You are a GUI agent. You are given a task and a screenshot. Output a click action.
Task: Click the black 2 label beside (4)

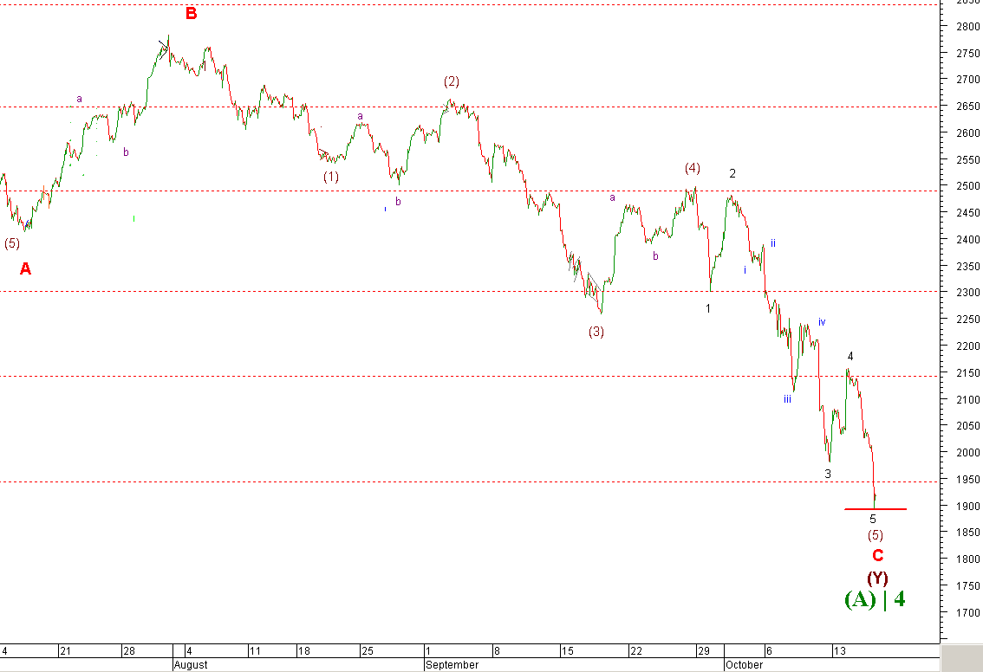[x=732, y=173]
